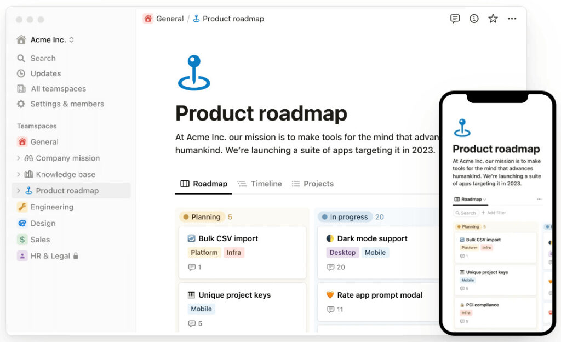The height and width of the screenshot is (342, 561).
Task: Open the Acme Inc. workspace switcher
Action: pos(46,40)
